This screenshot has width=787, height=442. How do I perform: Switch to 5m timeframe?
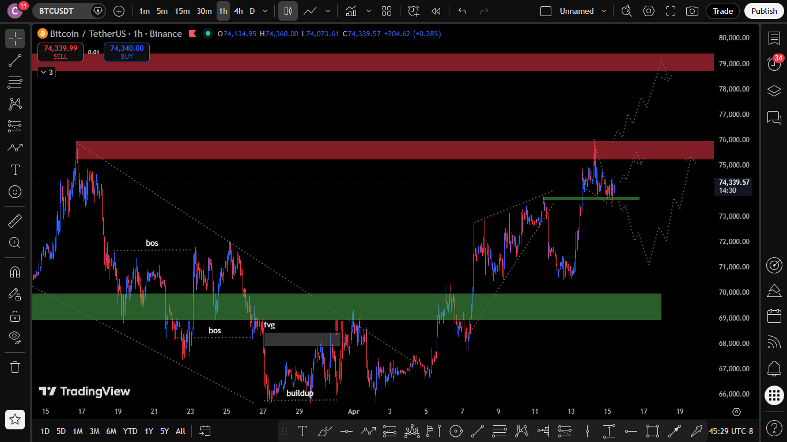tap(162, 11)
